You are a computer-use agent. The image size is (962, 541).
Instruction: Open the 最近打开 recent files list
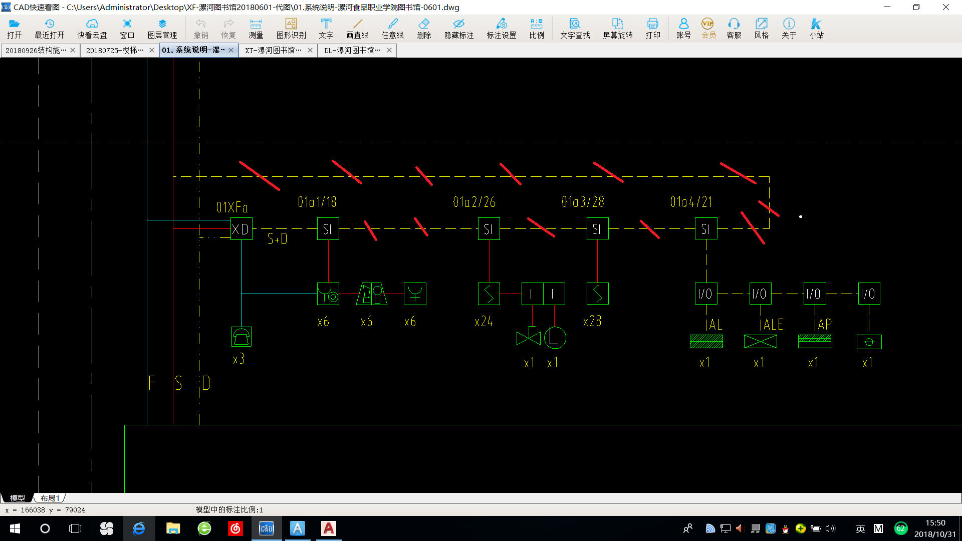tap(50, 29)
